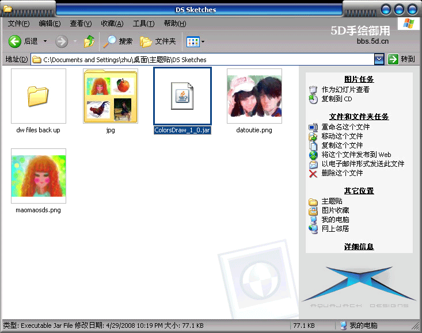The image size is (422, 333).
Task: Select the dw files back up folder
Action: [38, 96]
